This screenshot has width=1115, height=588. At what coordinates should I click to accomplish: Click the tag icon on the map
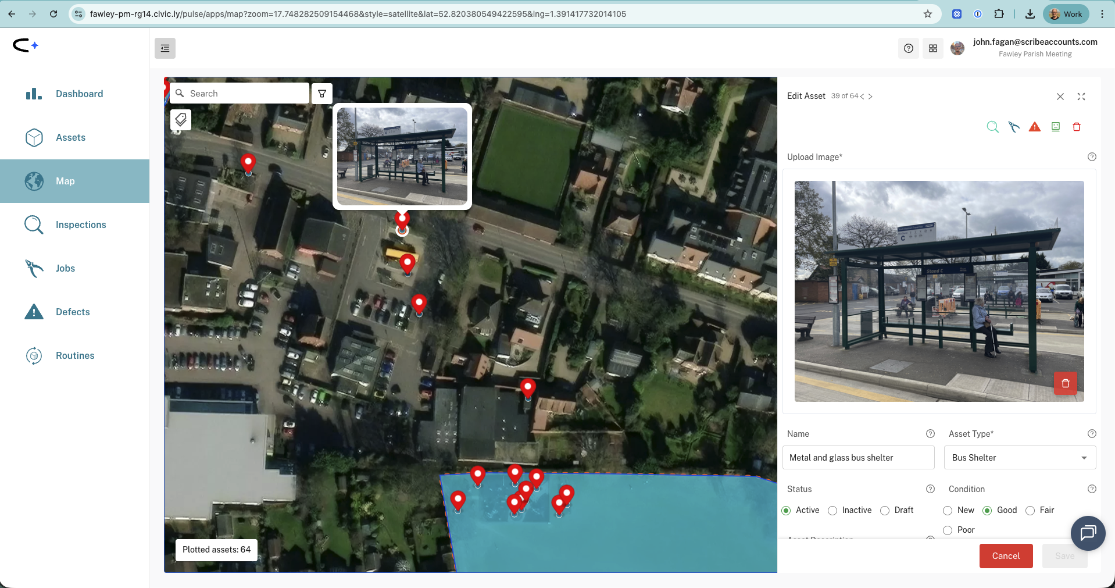point(180,119)
